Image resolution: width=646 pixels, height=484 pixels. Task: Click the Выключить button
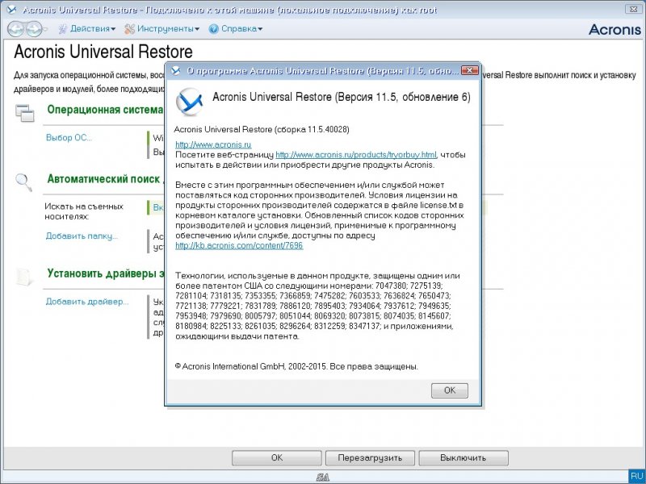463,457
